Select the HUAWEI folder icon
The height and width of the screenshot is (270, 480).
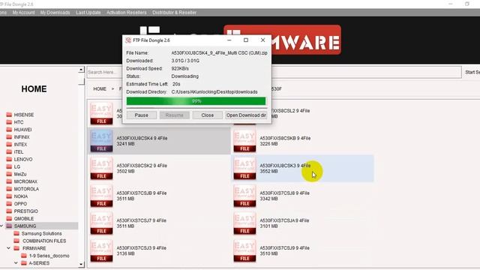click(x=9, y=130)
